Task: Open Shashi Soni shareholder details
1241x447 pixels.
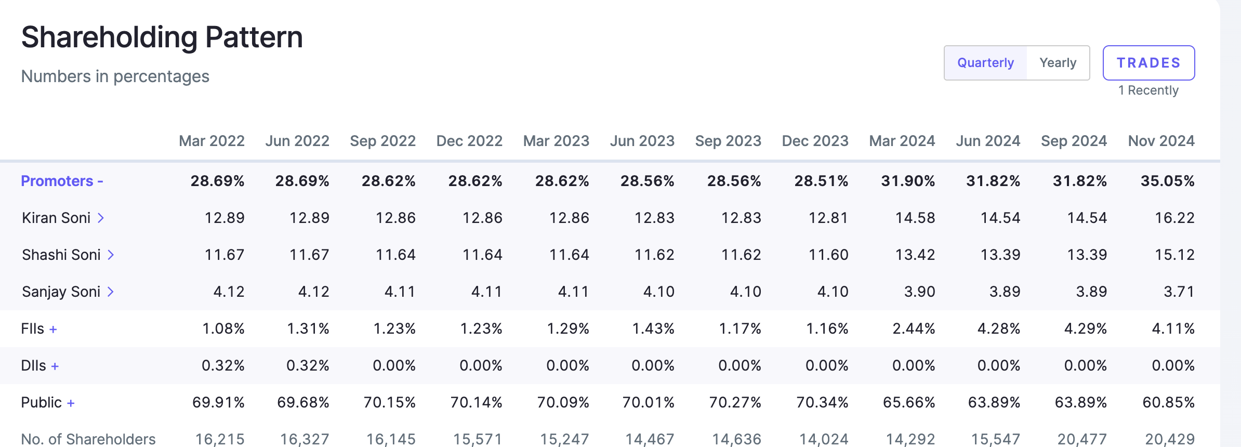Action: click(x=61, y=255)
